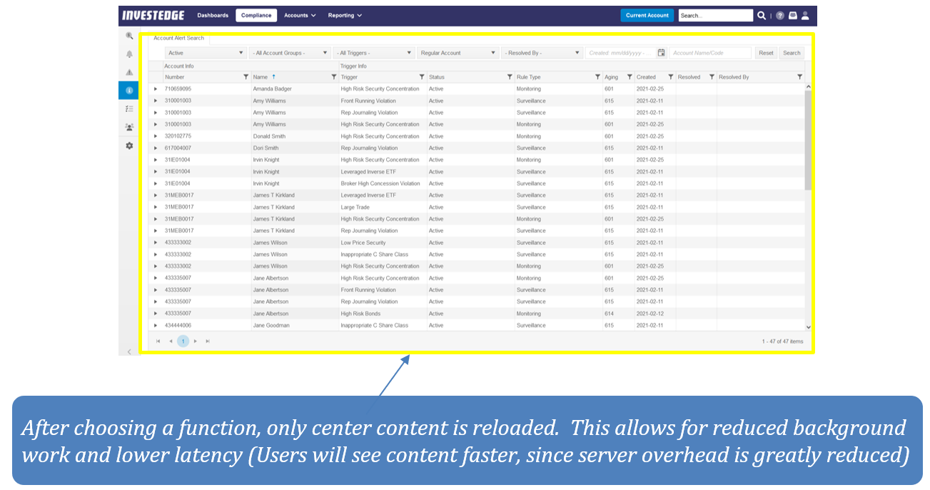Click the Account Name/Code input field
Image resolution: width=930 pixels, height=490 pixels.
[x=710, y=53]
